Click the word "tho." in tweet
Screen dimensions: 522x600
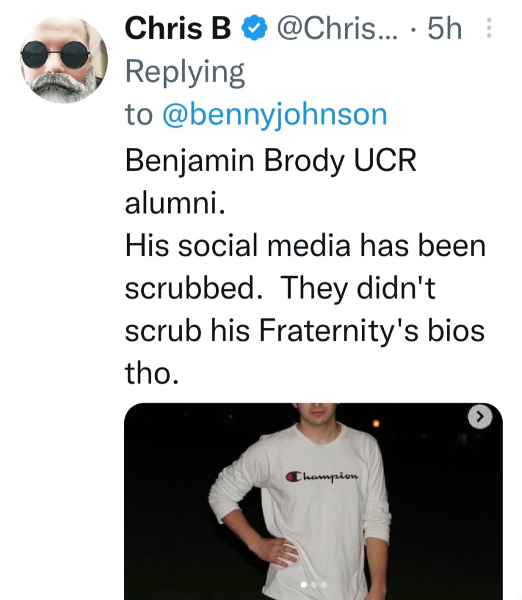pyautogui.click(x=151, y=373)
